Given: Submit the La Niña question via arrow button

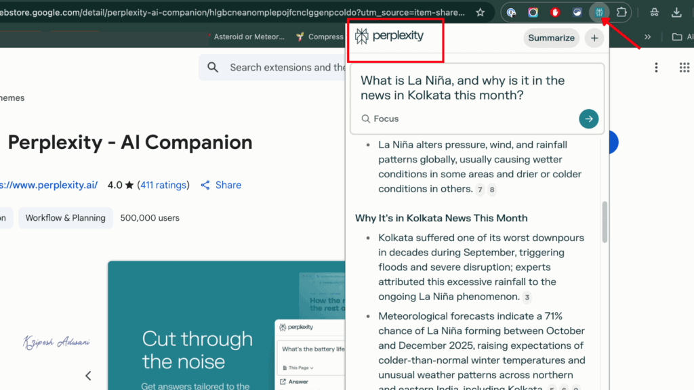Looking at the screenshot, I should (588, 118).
